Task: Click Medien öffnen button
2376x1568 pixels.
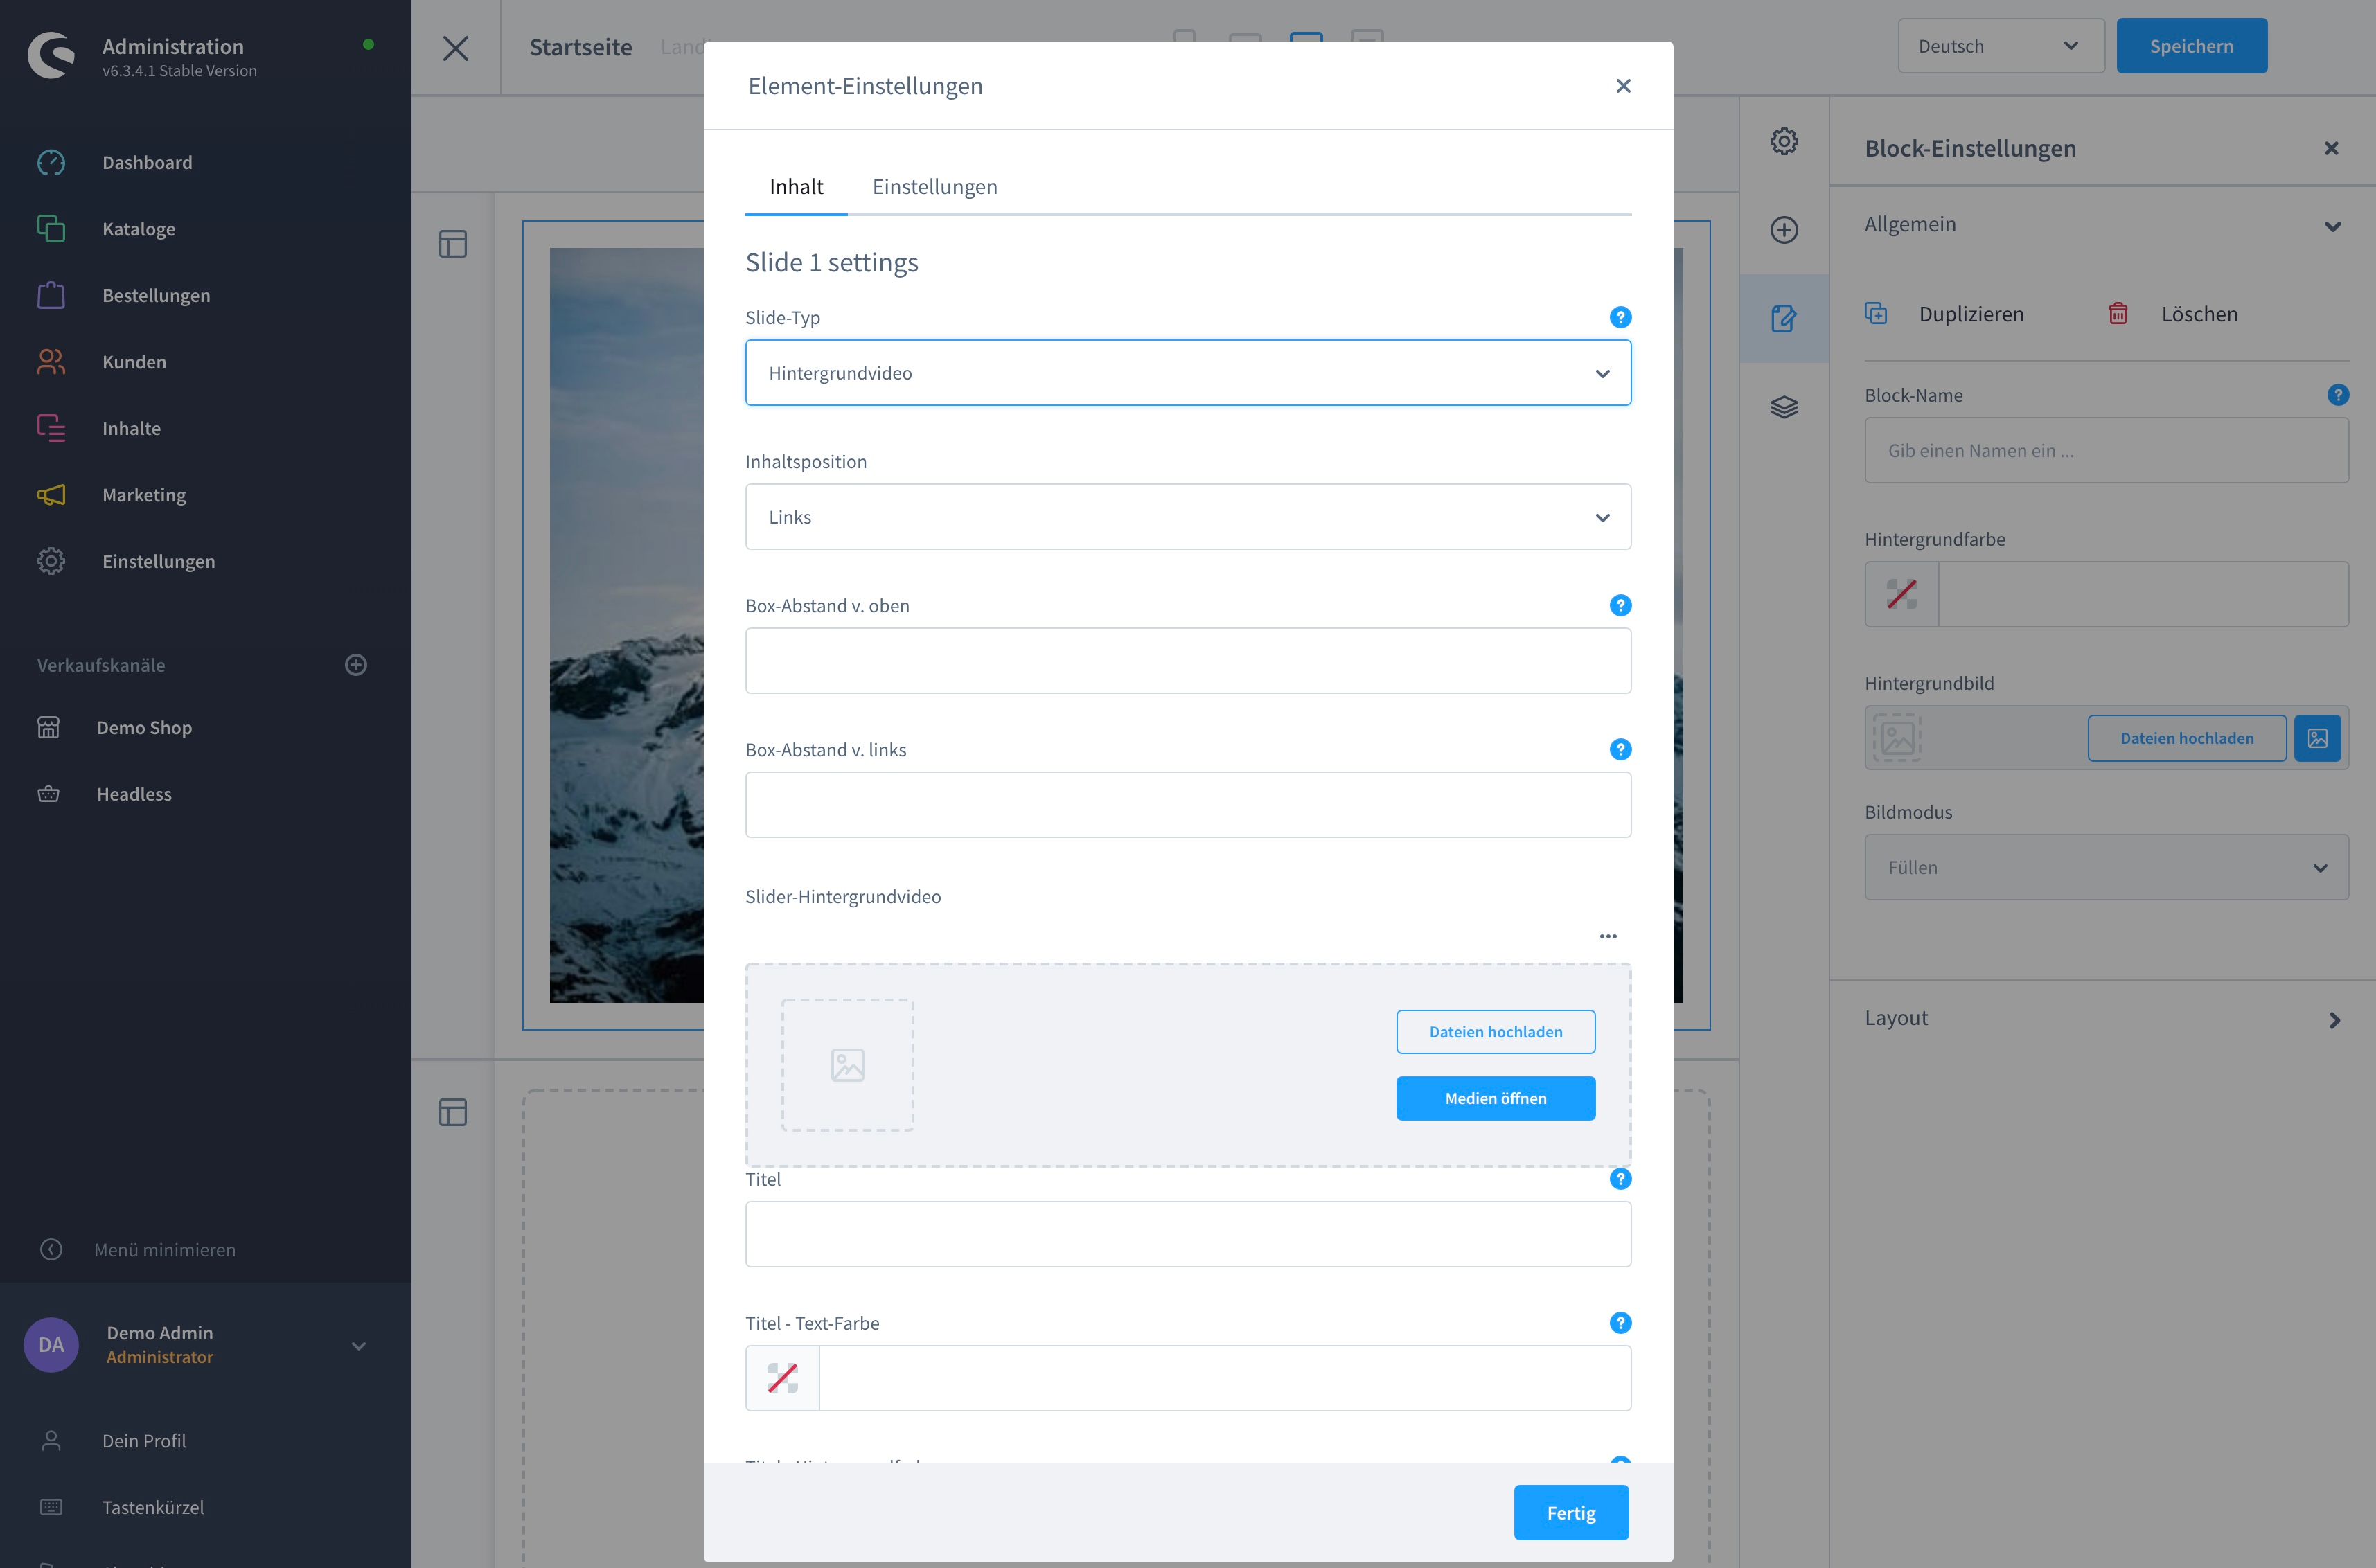Action: [x=1496, y=1098]
